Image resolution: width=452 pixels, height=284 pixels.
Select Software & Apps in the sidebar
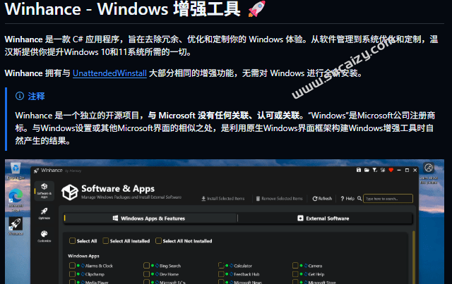pos(44,190)
